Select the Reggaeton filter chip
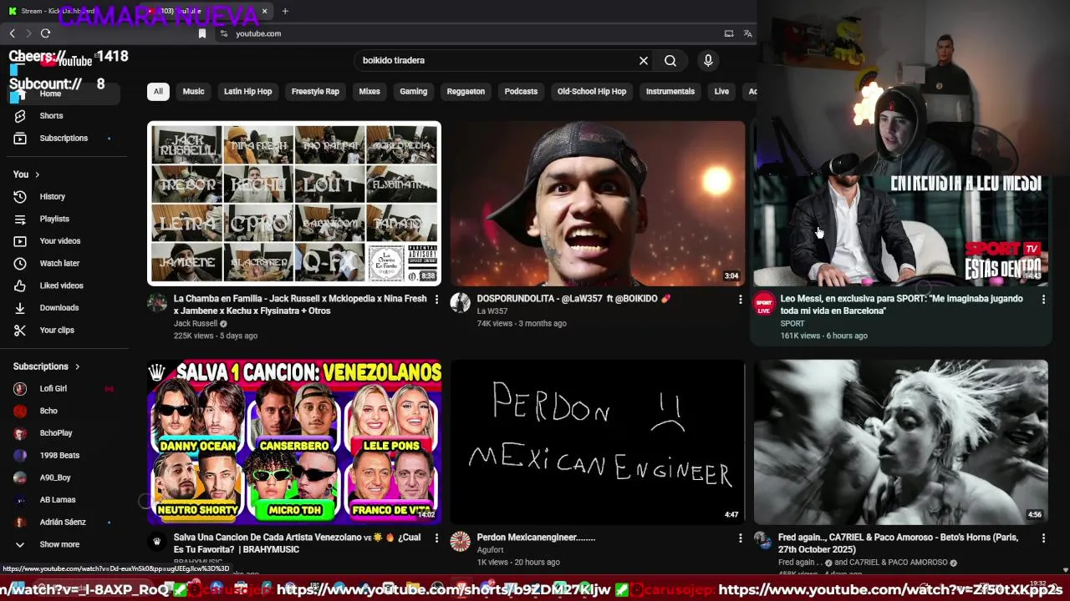1070x601 pixels. click(466, 92)
